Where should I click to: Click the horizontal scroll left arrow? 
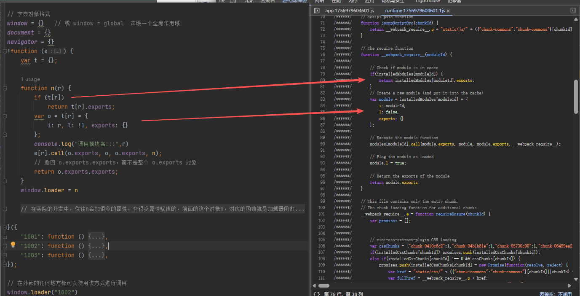click(x=314, y=285)
